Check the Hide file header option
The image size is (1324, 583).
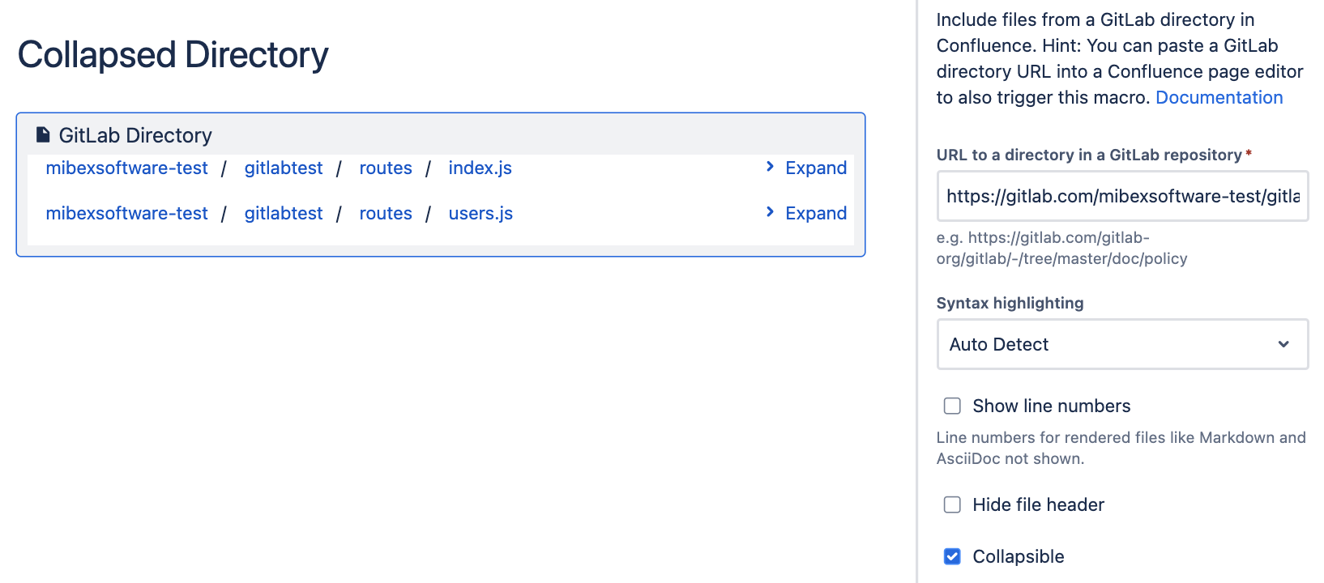(951, 504)
